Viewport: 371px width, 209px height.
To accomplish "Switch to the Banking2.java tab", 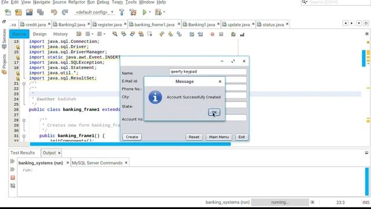I will click(72, 24).
